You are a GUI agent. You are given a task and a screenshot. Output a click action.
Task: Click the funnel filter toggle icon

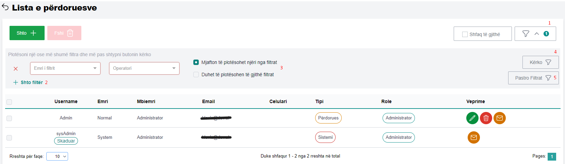(x=526, y=34)
